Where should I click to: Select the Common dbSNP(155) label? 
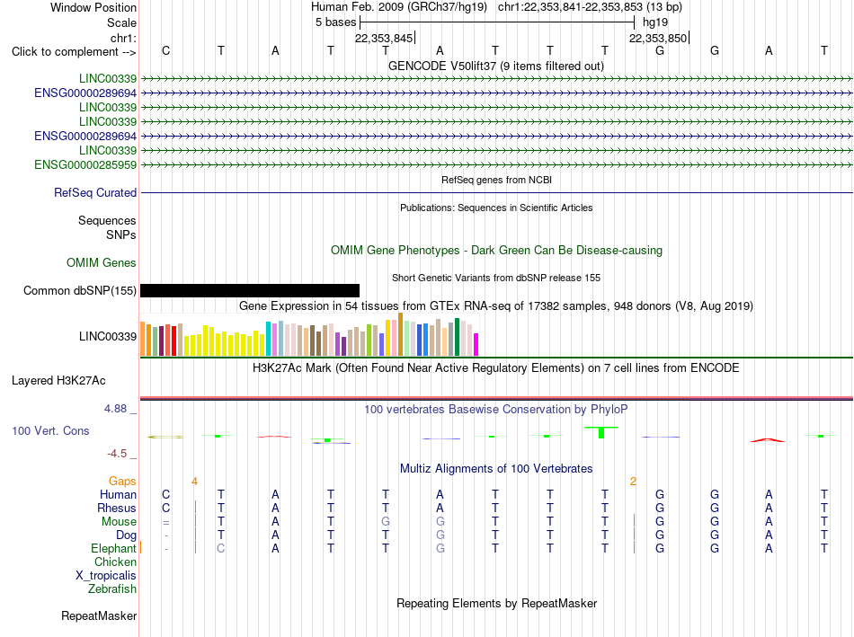[x=80, y=291]
